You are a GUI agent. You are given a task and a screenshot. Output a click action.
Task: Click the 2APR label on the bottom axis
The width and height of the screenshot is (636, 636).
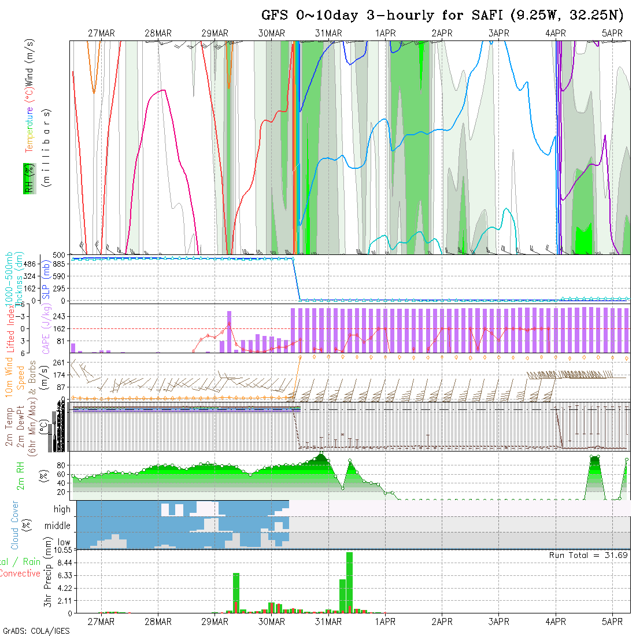click(442, 622)
